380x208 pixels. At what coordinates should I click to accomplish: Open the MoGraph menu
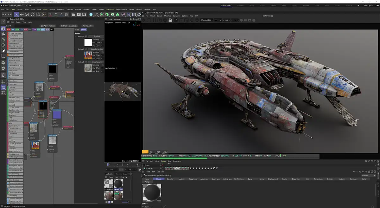(x=60, y=9)
